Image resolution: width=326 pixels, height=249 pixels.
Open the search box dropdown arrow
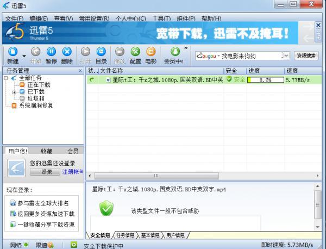click(286, 56)
